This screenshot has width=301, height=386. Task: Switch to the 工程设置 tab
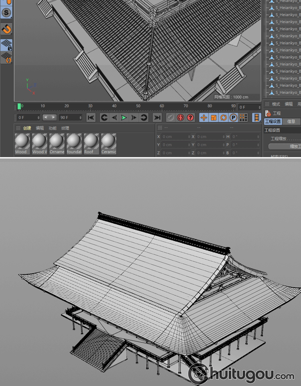(273, 121)
